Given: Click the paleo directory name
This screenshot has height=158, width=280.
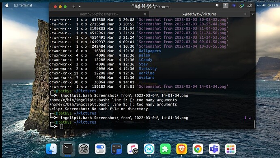Looking at the screenshot, I should click(x=144, y=55).
